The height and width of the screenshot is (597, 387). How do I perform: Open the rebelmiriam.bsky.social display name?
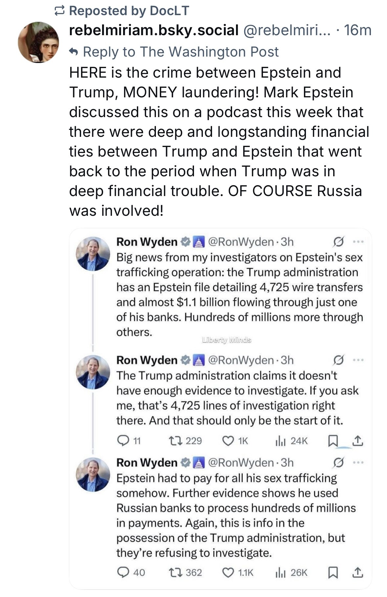coord(154,30)
